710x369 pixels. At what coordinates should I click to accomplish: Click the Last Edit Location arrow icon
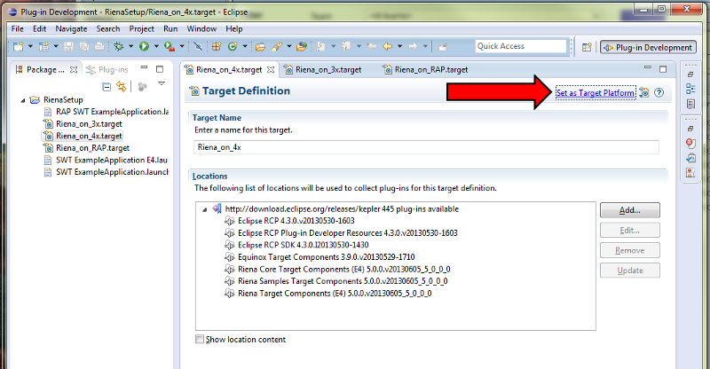[371, 46]
